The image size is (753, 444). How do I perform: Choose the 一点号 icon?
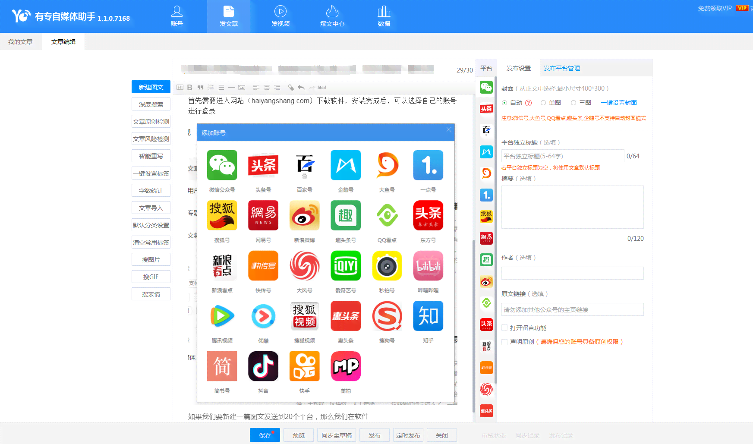pyautogui.click(x=428, y=165)
